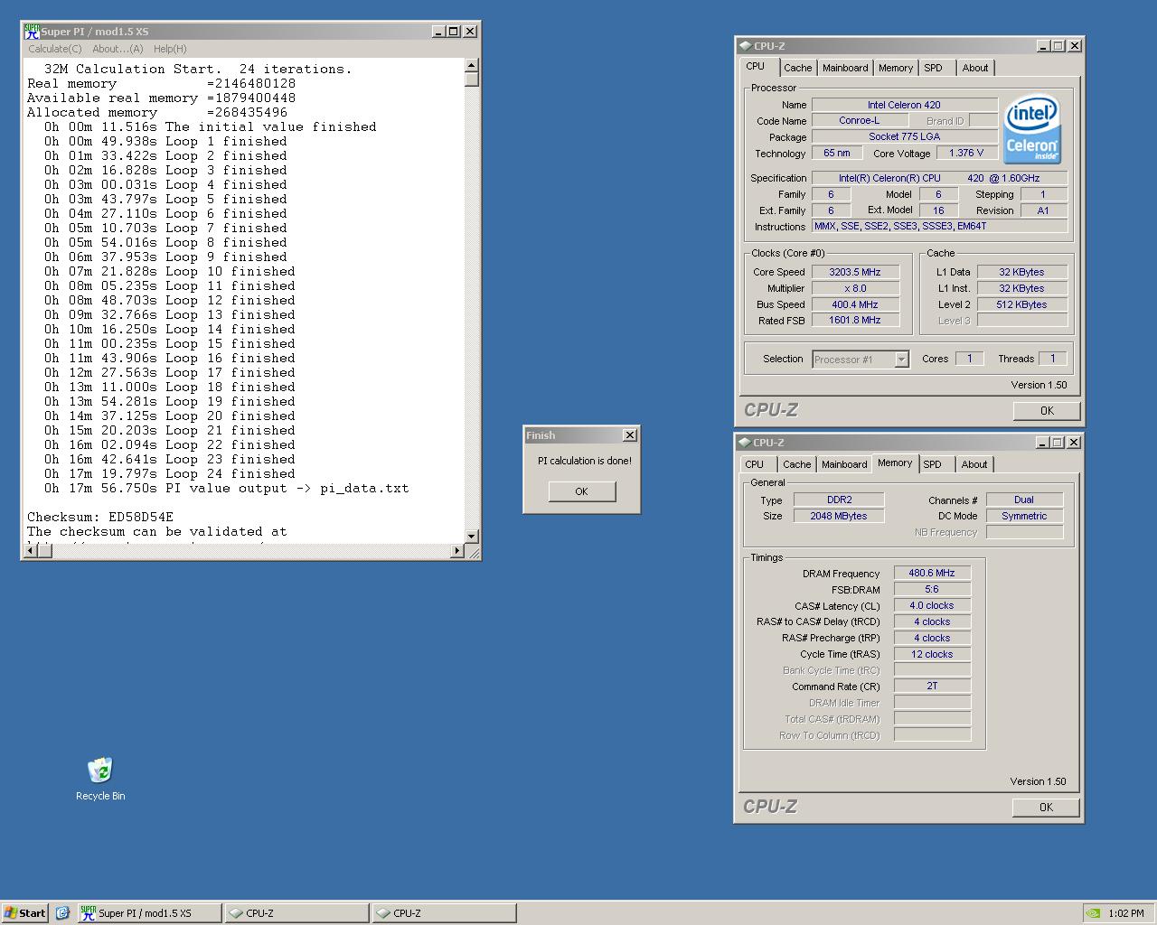The image size is (1157, 925).
Task: Click the Rated FSB value 1601.8 MHz
Action: tap(855, 320)
